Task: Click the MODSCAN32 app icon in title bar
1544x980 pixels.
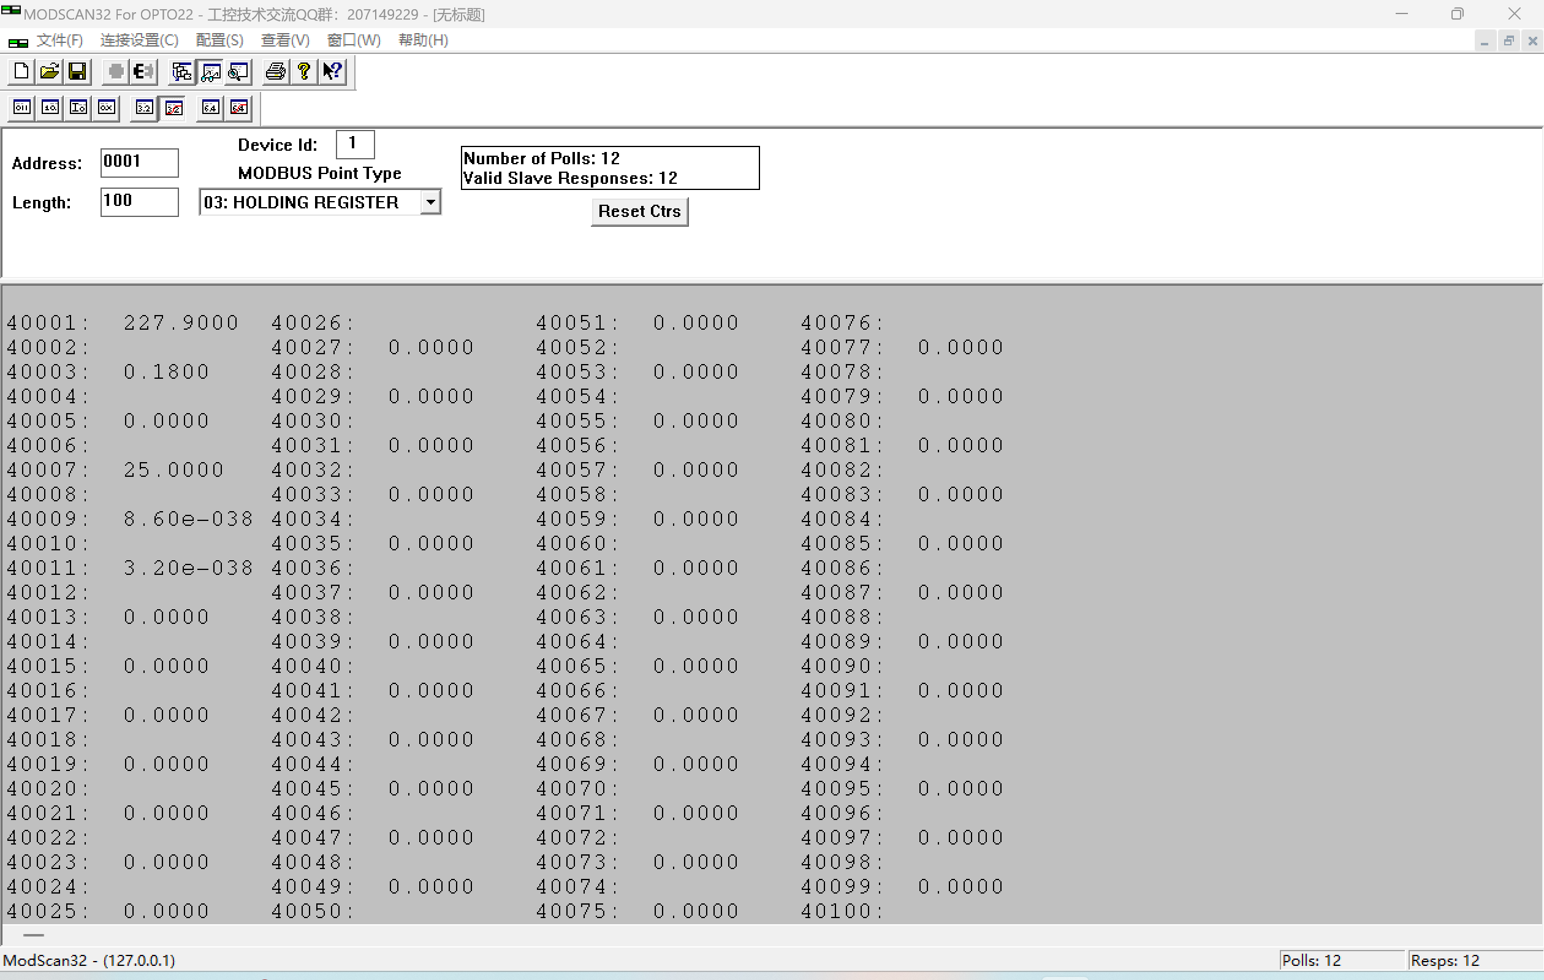Action: (x=11, y=10)
